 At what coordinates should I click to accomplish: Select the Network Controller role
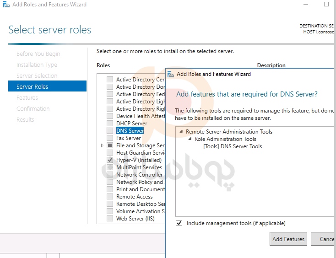(x=139, y=175)
